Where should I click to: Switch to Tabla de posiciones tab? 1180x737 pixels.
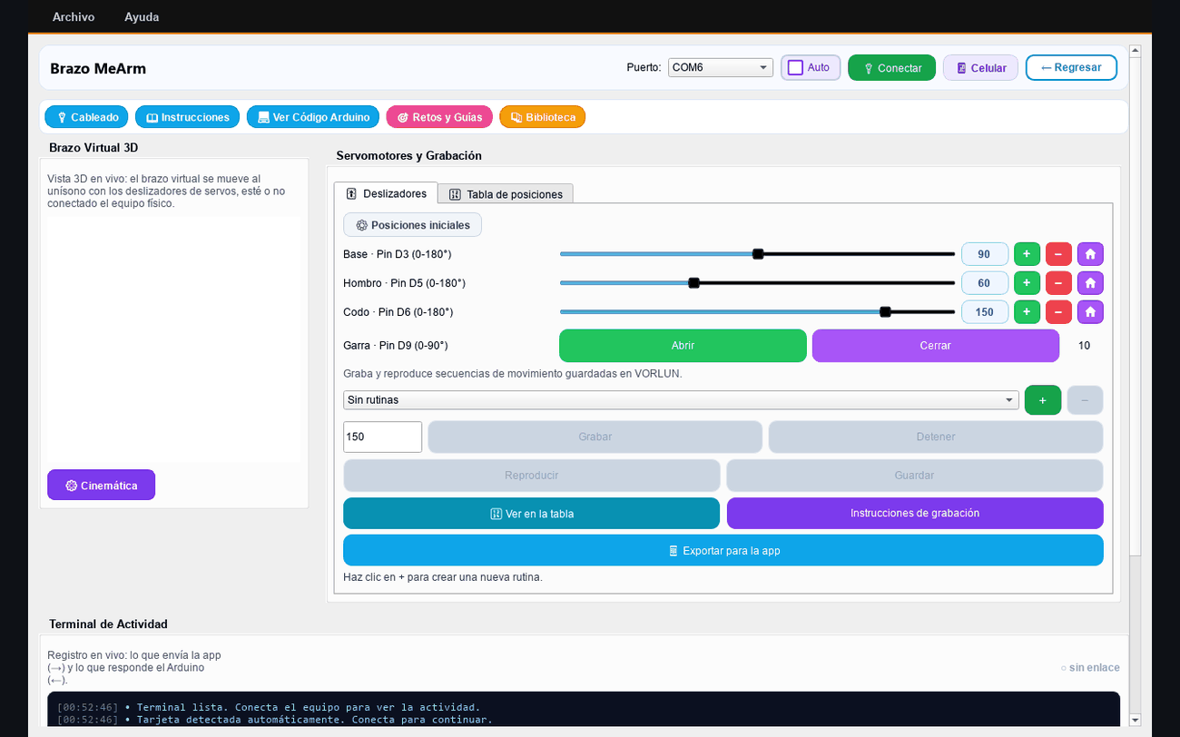pos(506,194)
